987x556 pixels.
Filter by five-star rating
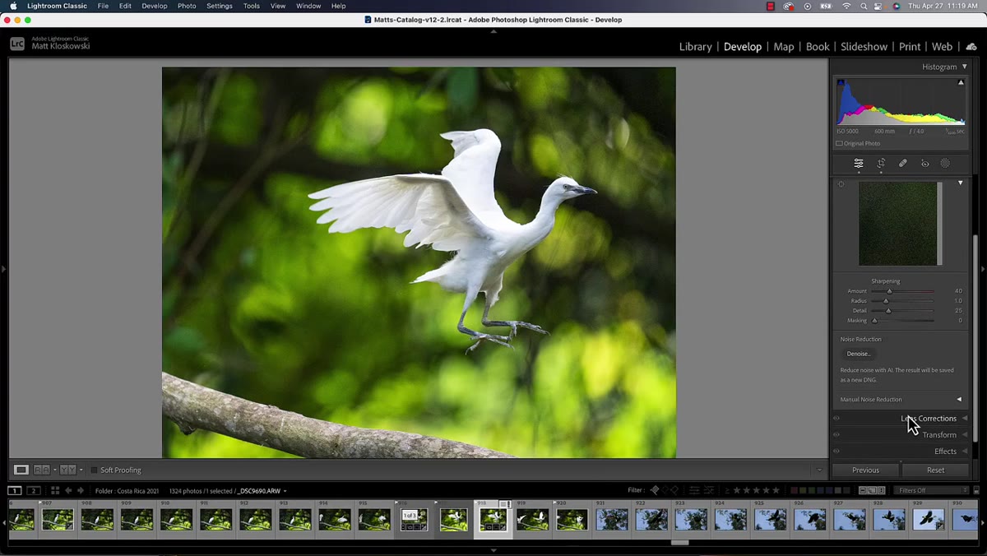[x=776, y=490]
